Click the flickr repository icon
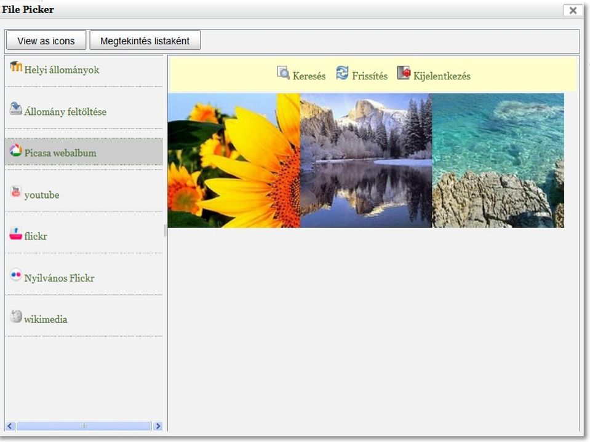Viewport: 590px width, 442px height. coord(16,234)
